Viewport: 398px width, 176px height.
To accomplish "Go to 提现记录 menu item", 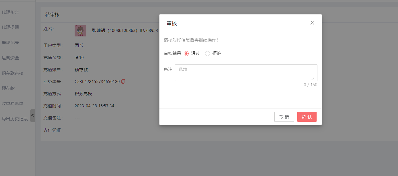I will 10,43.
